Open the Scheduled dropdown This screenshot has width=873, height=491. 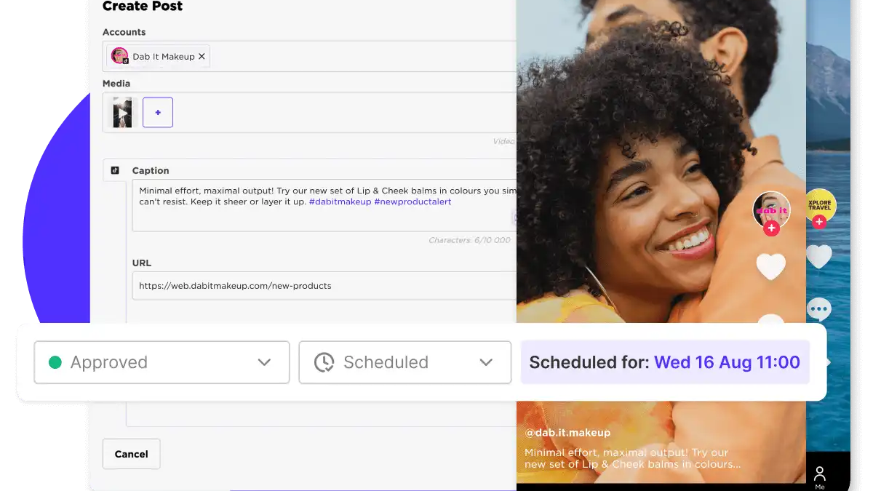point(404,362)
